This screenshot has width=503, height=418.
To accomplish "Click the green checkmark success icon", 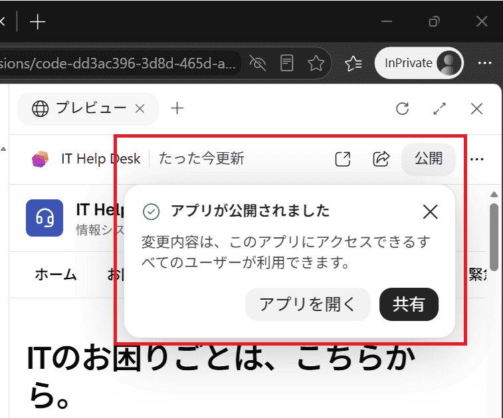I will click(x=151, y=212).
